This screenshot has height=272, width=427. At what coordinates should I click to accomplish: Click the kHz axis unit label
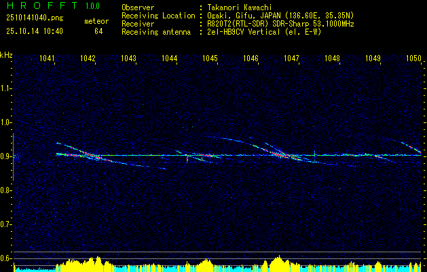point(6,55)
